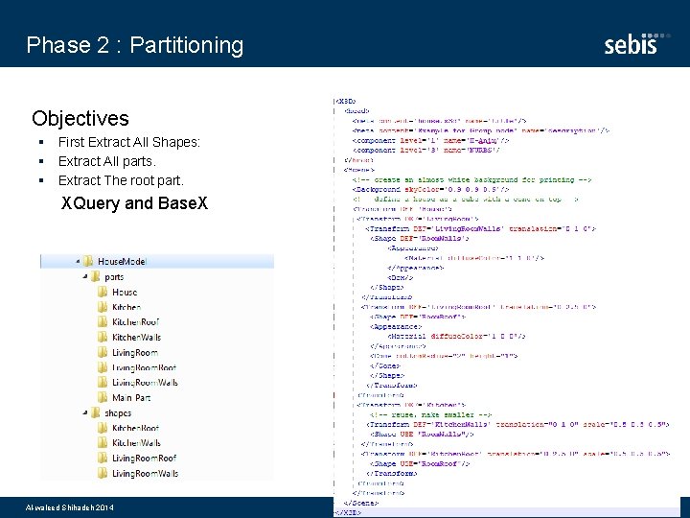Select the parts folder label
This screenshot has width=690, height=518.
[x=114, y=277]
